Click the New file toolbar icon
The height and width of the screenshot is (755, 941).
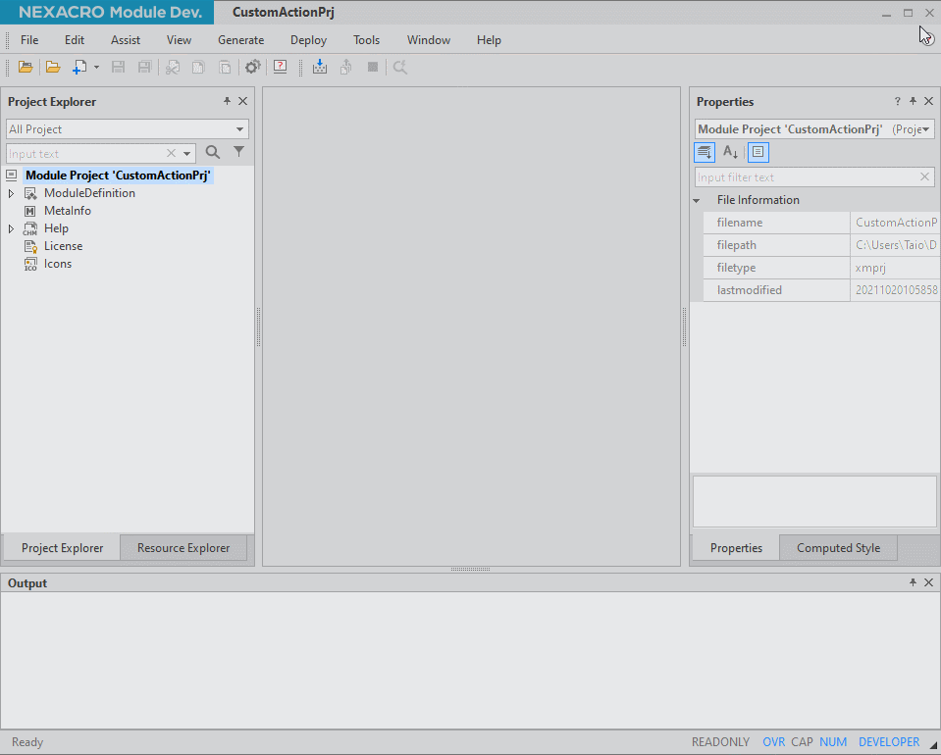coord(80,67)
